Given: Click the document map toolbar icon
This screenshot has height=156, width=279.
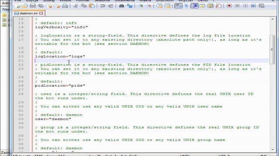Looking at the screenshot, I should point(210,6).
